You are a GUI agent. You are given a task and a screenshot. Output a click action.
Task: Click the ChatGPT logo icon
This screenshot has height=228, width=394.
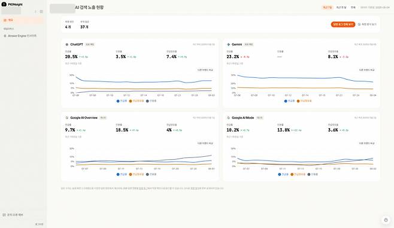pos(67,44)
